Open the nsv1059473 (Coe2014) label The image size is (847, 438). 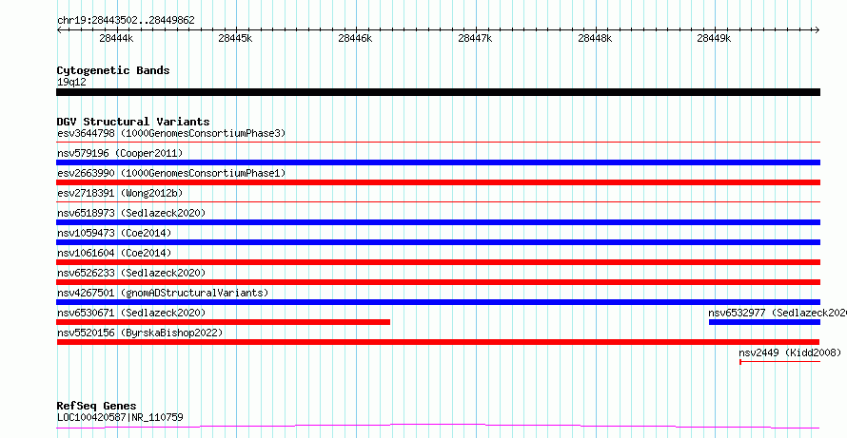[x=114, y=233]
